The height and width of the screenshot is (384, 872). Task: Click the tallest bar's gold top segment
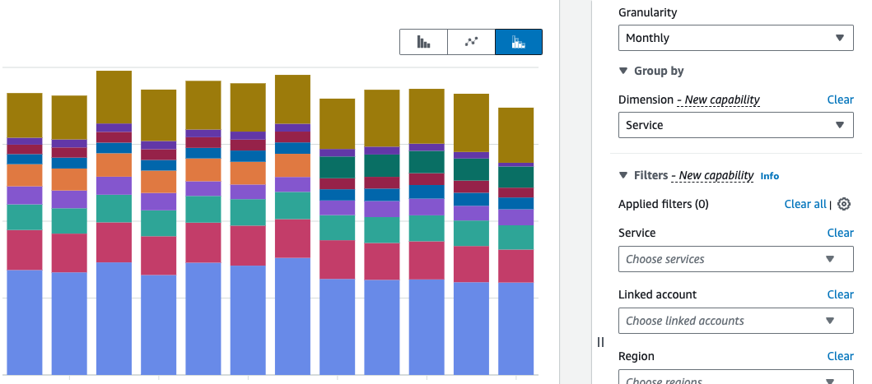pyautogui.click(x=114, y=97)
